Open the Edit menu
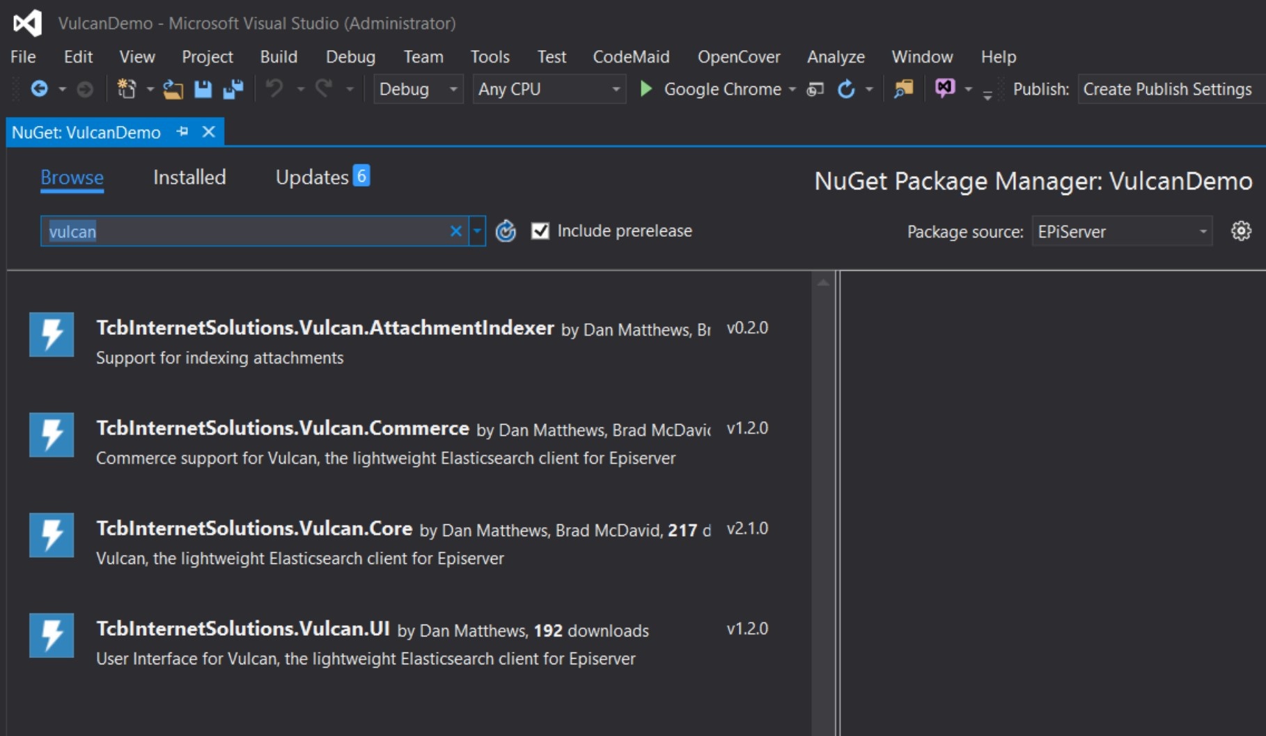Image resolution: width=1266 pixels, height=736 pixels. pos(78,56)
